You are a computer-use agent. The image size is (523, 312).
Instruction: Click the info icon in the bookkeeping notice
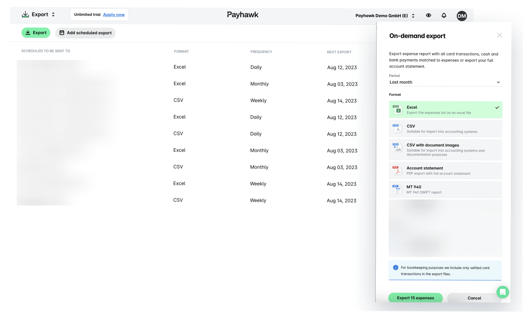point(396,268)
